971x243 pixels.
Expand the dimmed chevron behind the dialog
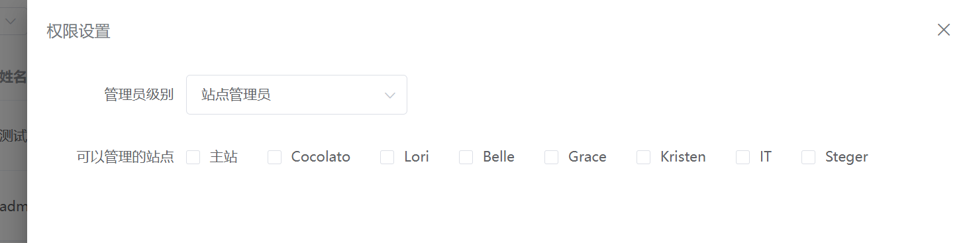11,21
